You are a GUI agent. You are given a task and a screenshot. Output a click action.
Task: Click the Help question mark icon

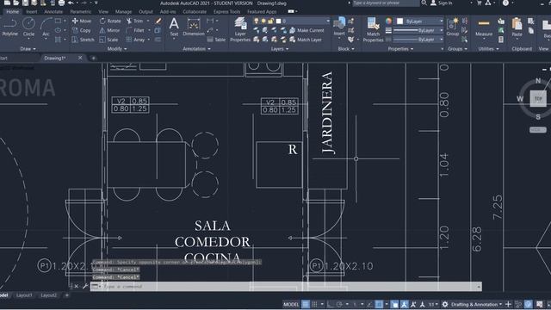point(505,3)
